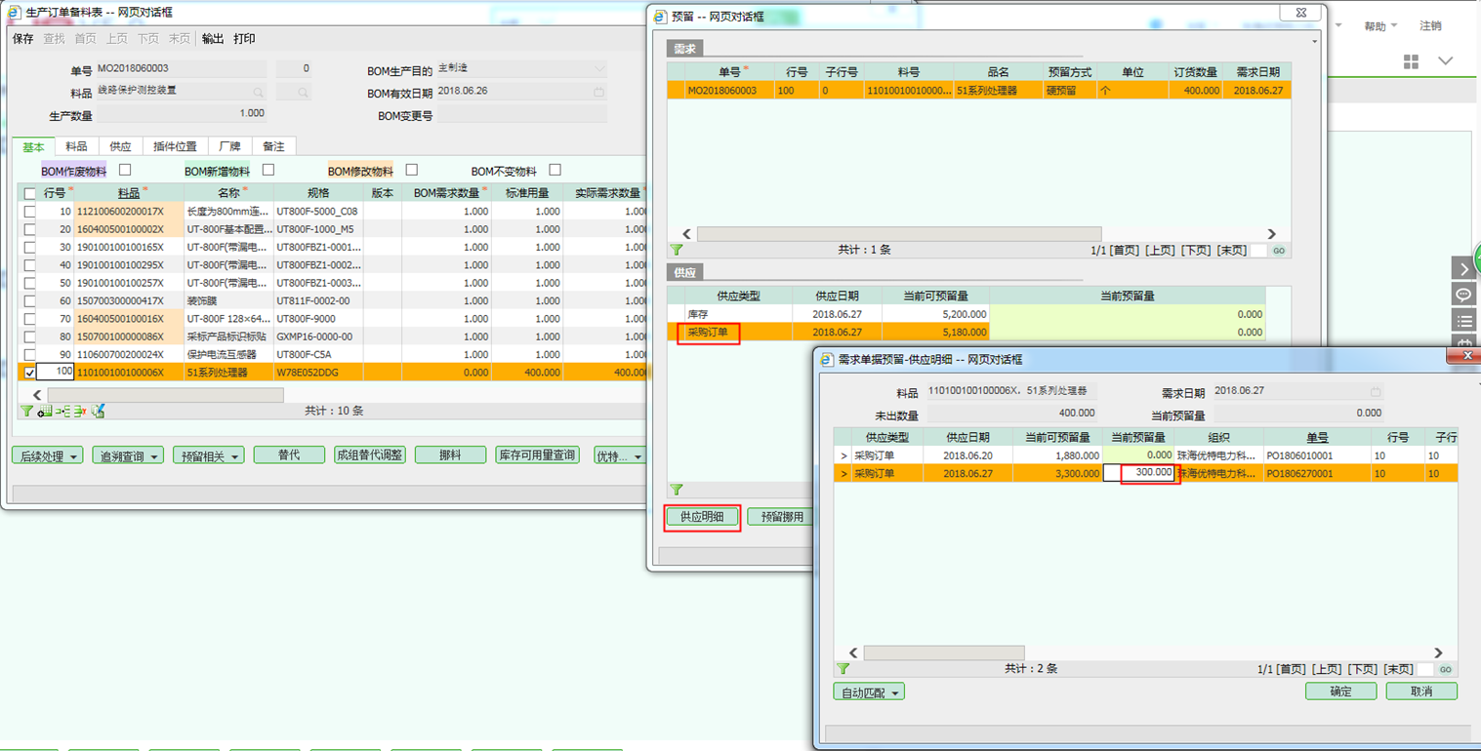Image resolution: width=1481 pixels, height=751 pixels.
Task: Uncheck the row 100 checkbox
Action: (29, 373)
